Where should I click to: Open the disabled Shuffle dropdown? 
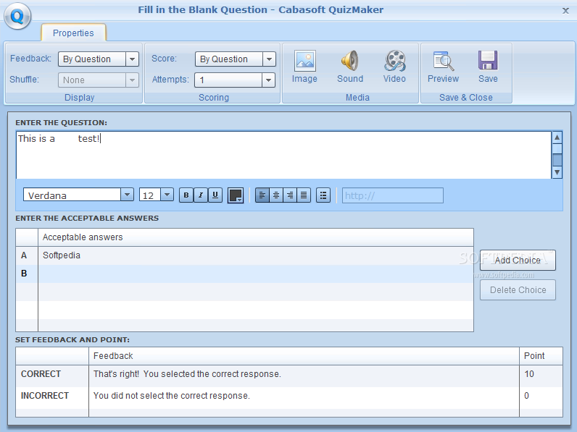(132, 80)
